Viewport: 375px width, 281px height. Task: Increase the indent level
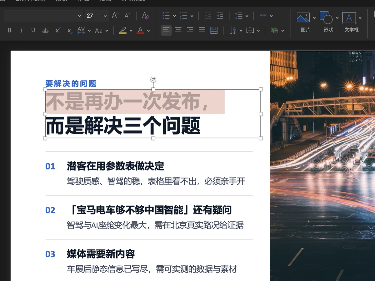click(x=220, y=16)
